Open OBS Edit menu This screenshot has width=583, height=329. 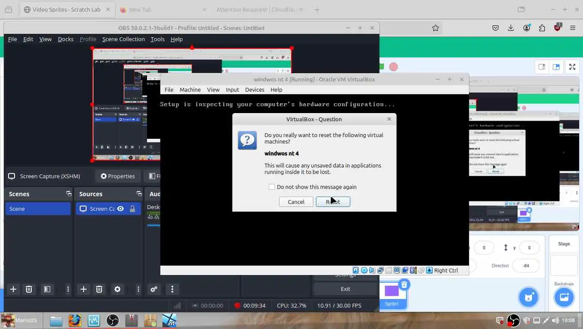[x=28, y=39]
